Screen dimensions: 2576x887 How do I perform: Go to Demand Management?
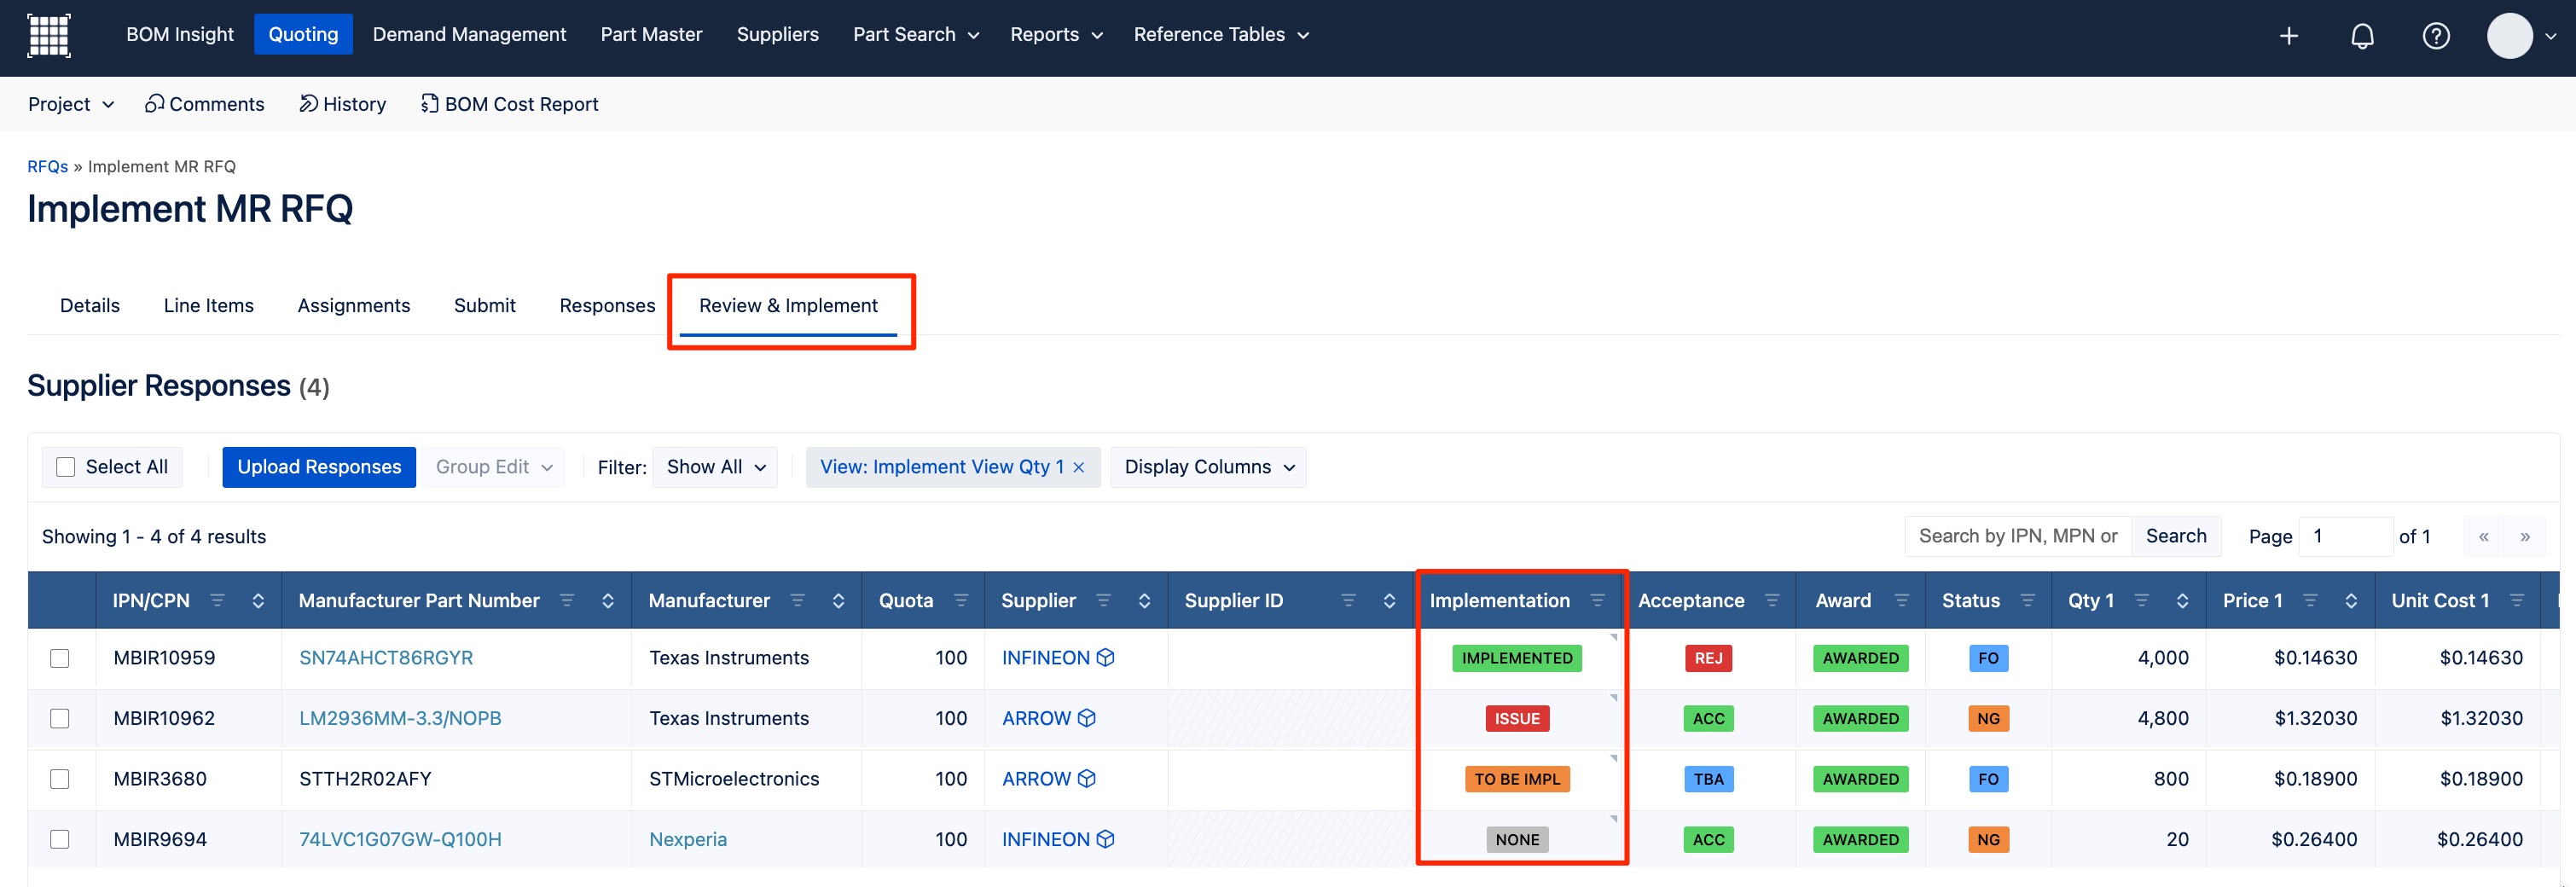pyautogui.click(x=469, y=35)
